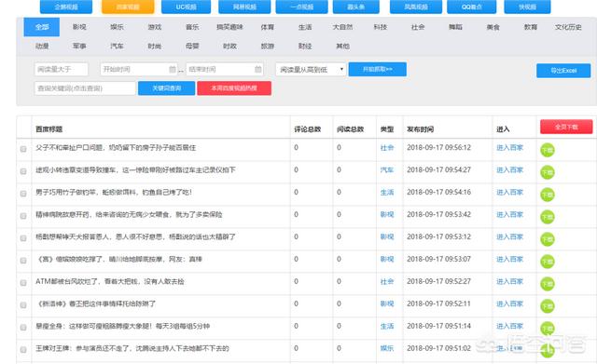Select the 游戏 category tab

click(155, 27)
